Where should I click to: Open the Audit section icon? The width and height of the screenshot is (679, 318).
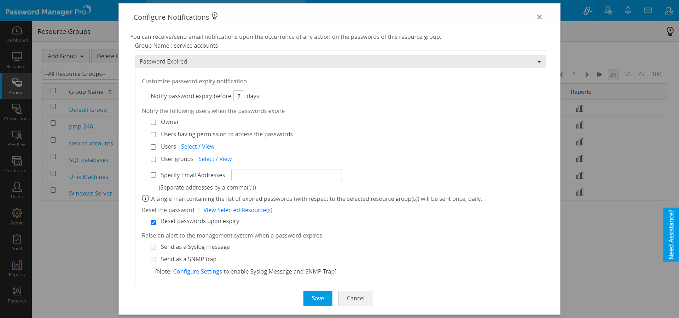(17, 242)
